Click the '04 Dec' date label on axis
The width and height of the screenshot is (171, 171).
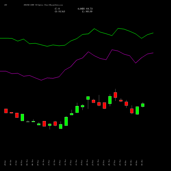tap(142, 163)
